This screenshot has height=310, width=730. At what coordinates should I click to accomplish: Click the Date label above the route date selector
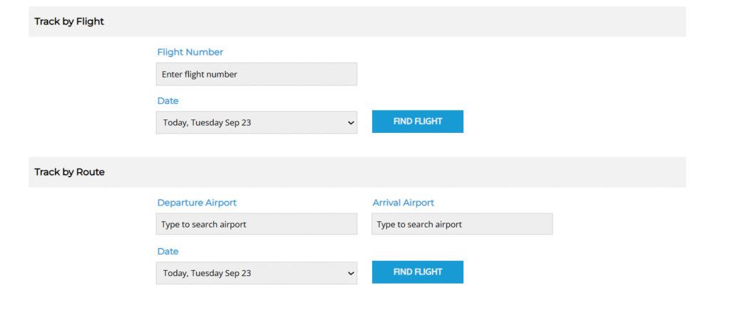pyautogui.click(x=168, y=252)
